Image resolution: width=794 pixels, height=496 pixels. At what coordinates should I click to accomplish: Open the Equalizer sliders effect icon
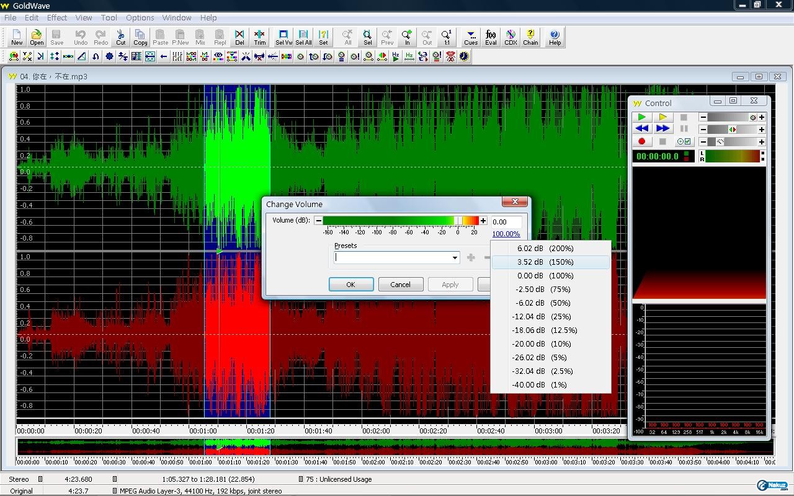[x=177, y=56]
